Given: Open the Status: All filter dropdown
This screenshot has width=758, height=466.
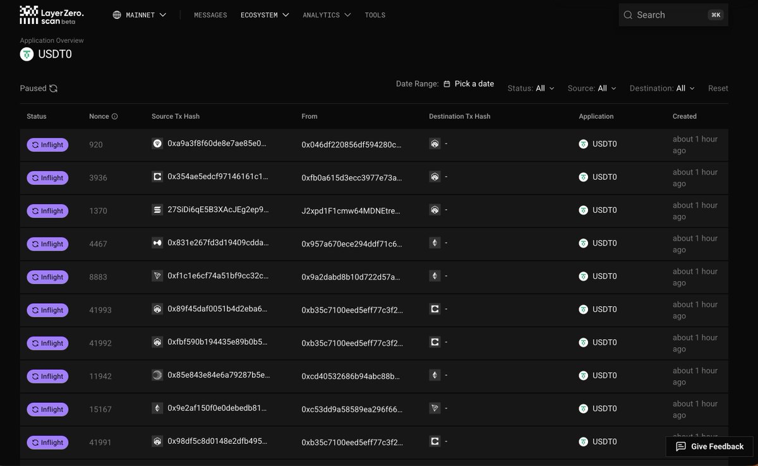Looking at the screenshot, I should click(531, 88).
